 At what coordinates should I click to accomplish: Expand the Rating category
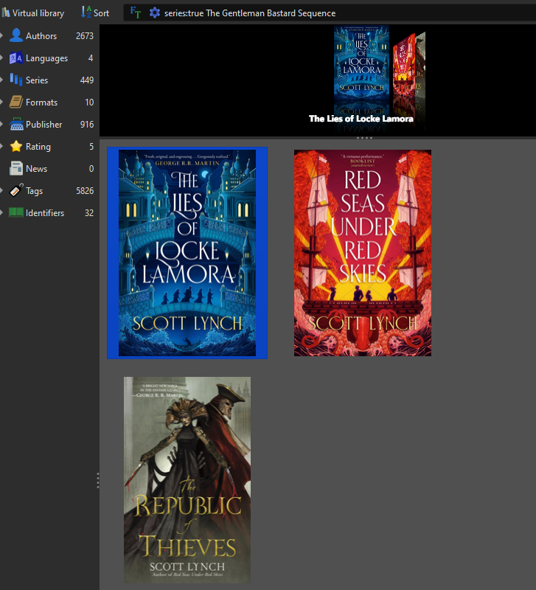(2, 146)
